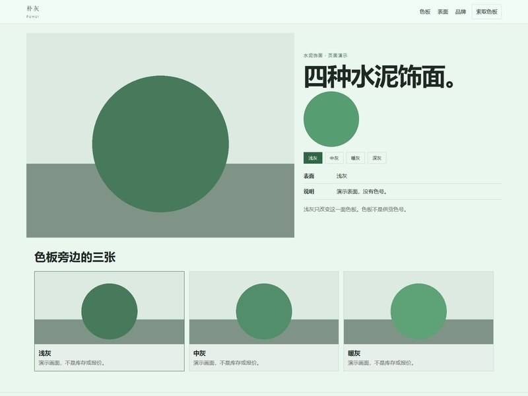
Task: Select the 浅灰 finish option
Action: tap(313, 158)
